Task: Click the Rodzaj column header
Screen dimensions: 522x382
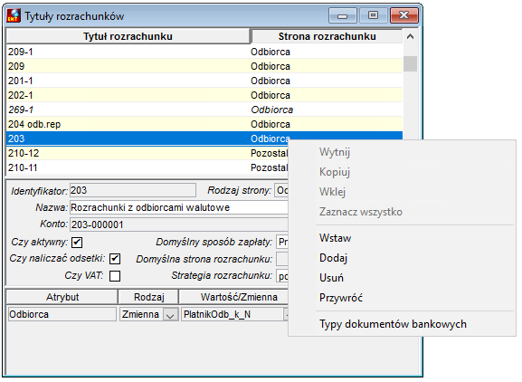Action: (148, 297)
